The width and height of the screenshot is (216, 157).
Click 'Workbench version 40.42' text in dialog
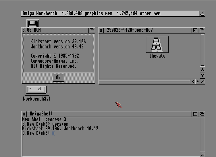pyautogui.click(x=57, y=47)
